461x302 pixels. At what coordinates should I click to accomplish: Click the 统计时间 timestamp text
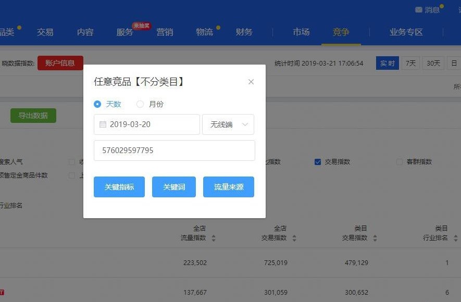319,64
